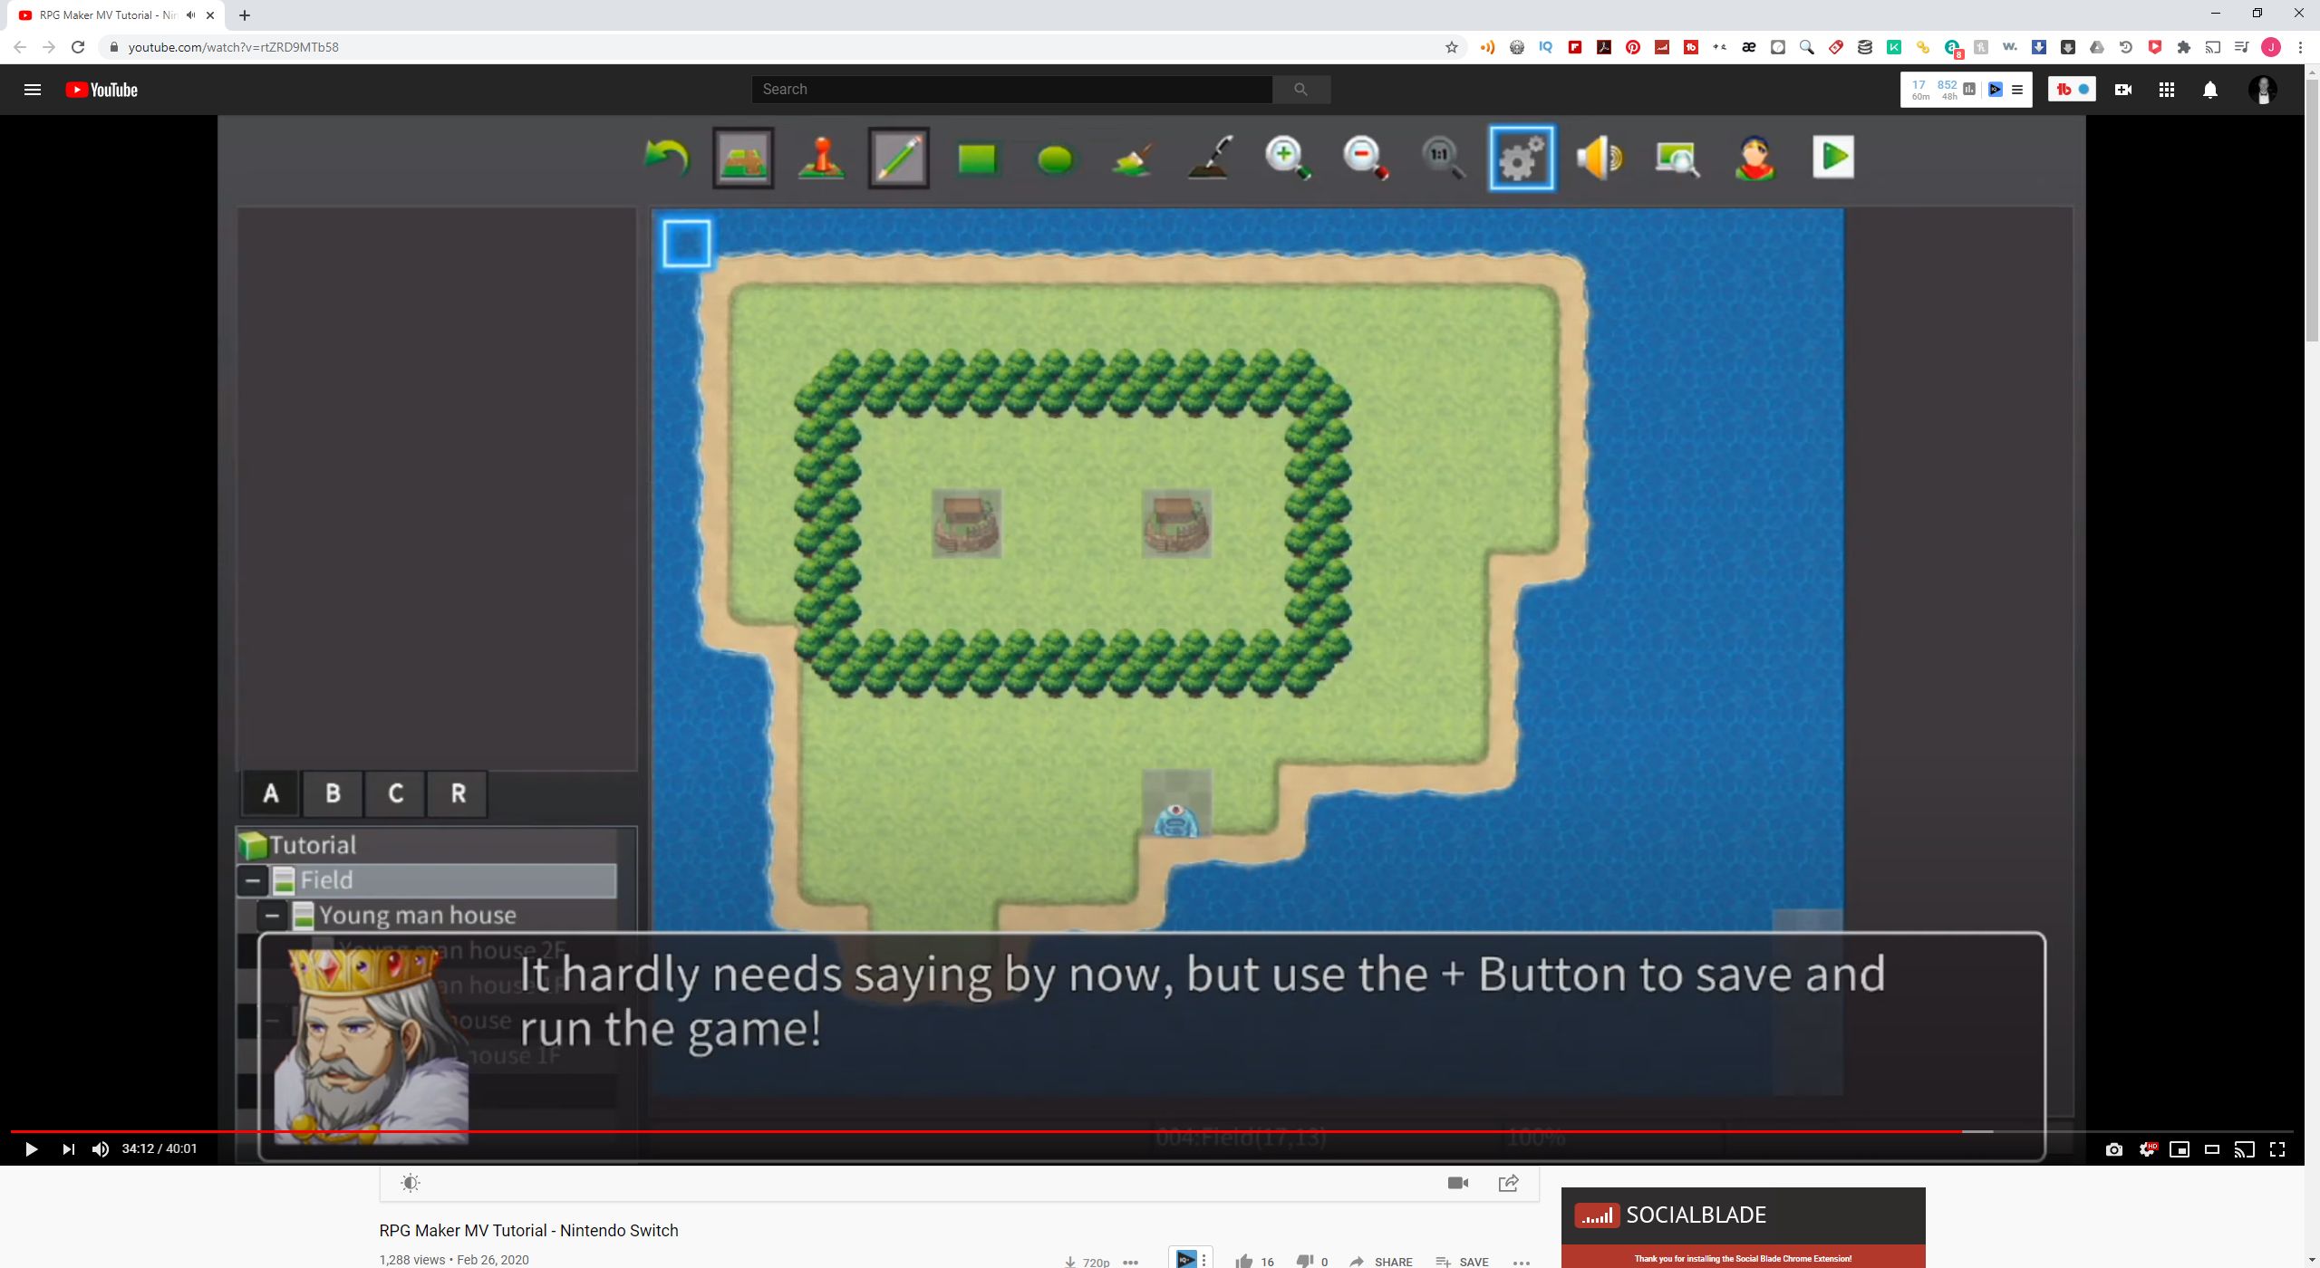The width and height of the screenshot is (2320, 1268).
Task: Click the blue download arrow extension icon
Action: pyautogui.click(x=2039, y=47)
